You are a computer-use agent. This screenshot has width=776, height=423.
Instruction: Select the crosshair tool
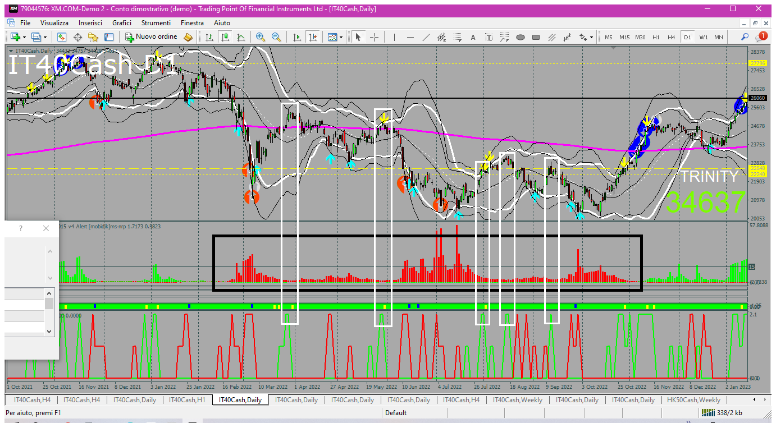coord(374,37)
